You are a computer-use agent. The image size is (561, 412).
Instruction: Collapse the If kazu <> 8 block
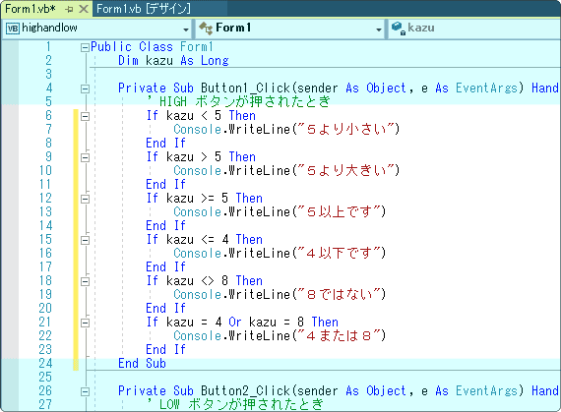(x=85, y=281)
